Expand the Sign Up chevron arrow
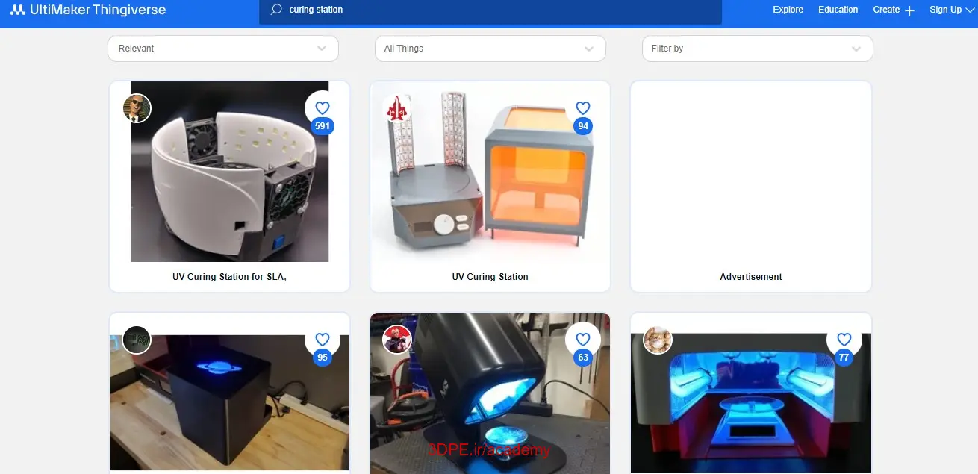The image size is (978, 474). coord(968,10)
